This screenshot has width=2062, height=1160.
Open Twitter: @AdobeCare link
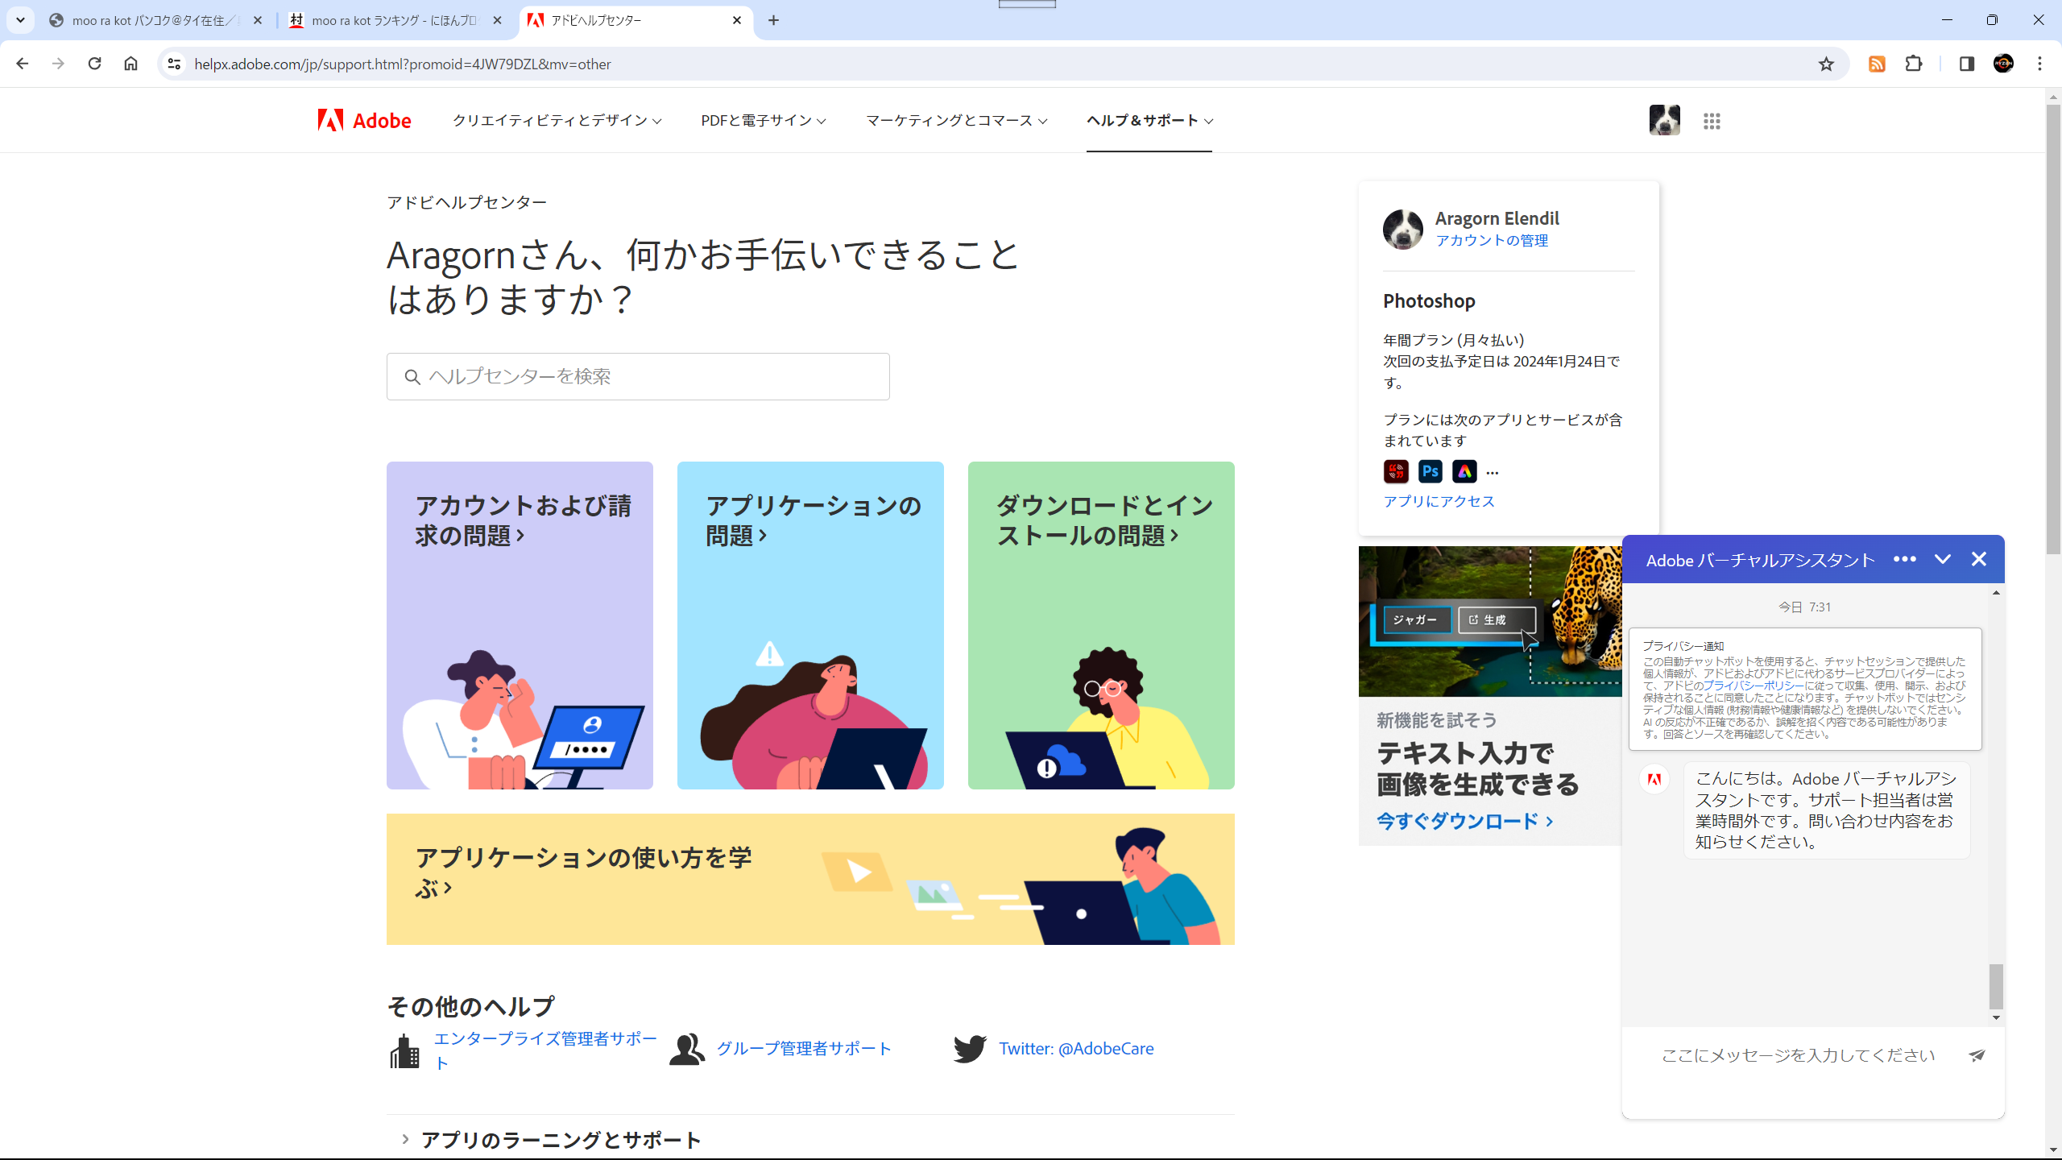pos(1076,1048)
